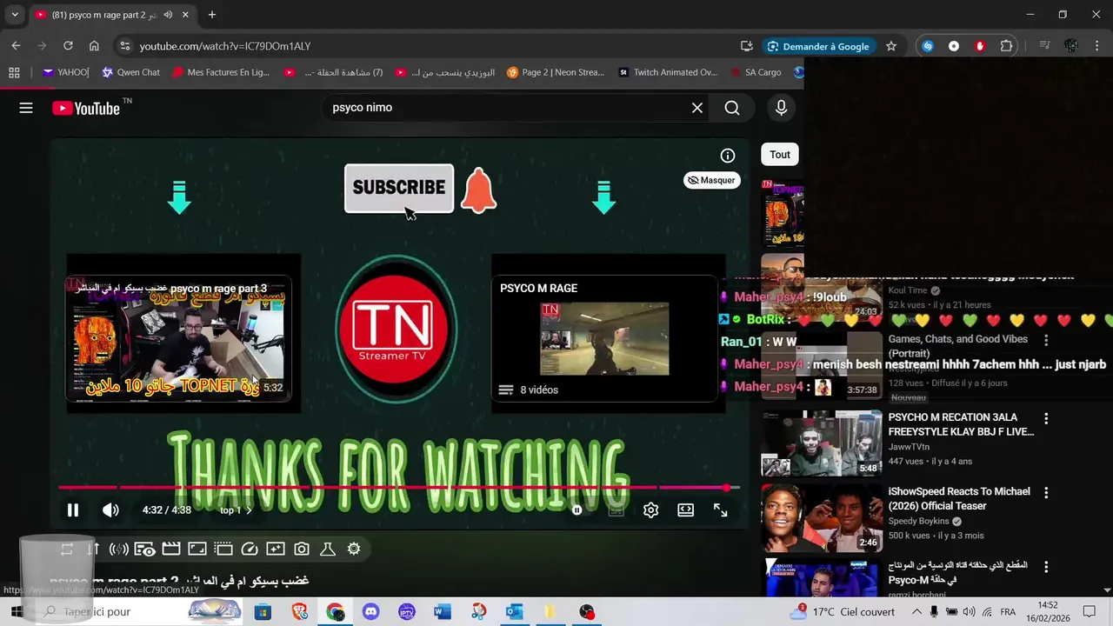Click the flask experiments icon

328,549
